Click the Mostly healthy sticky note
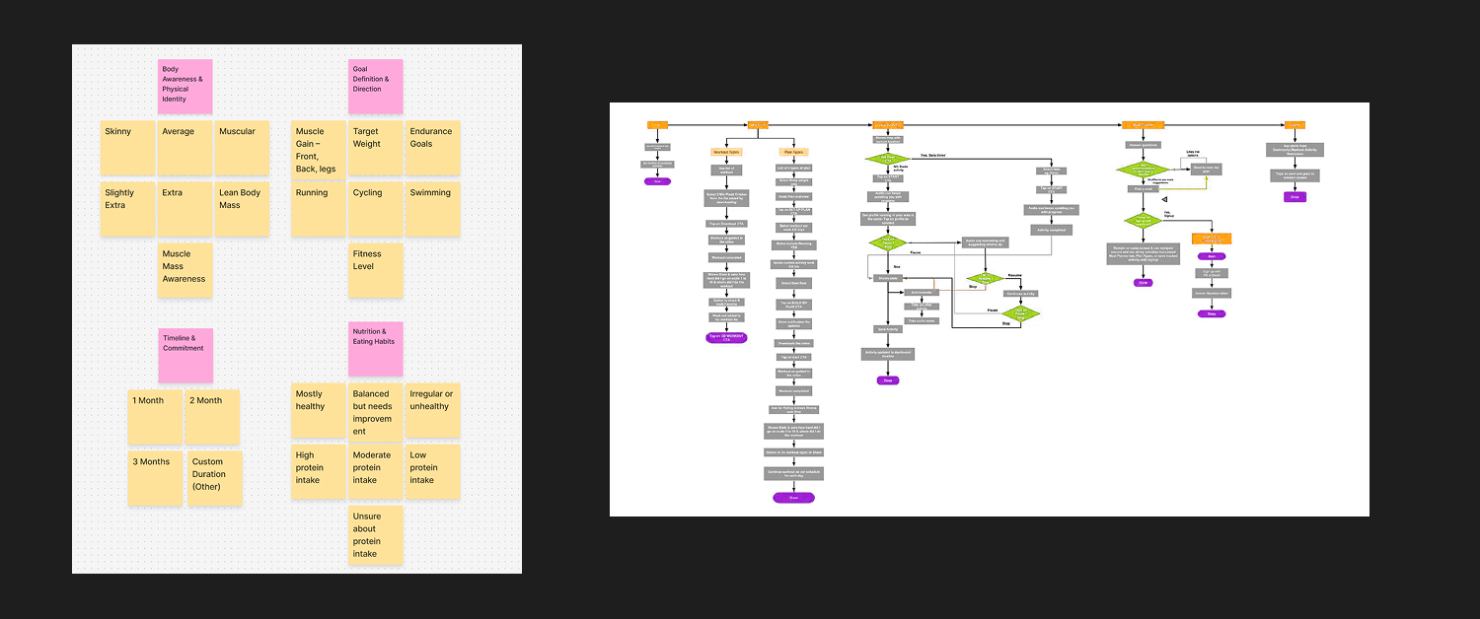The image size is (1480, 619). tap(318, 410)
